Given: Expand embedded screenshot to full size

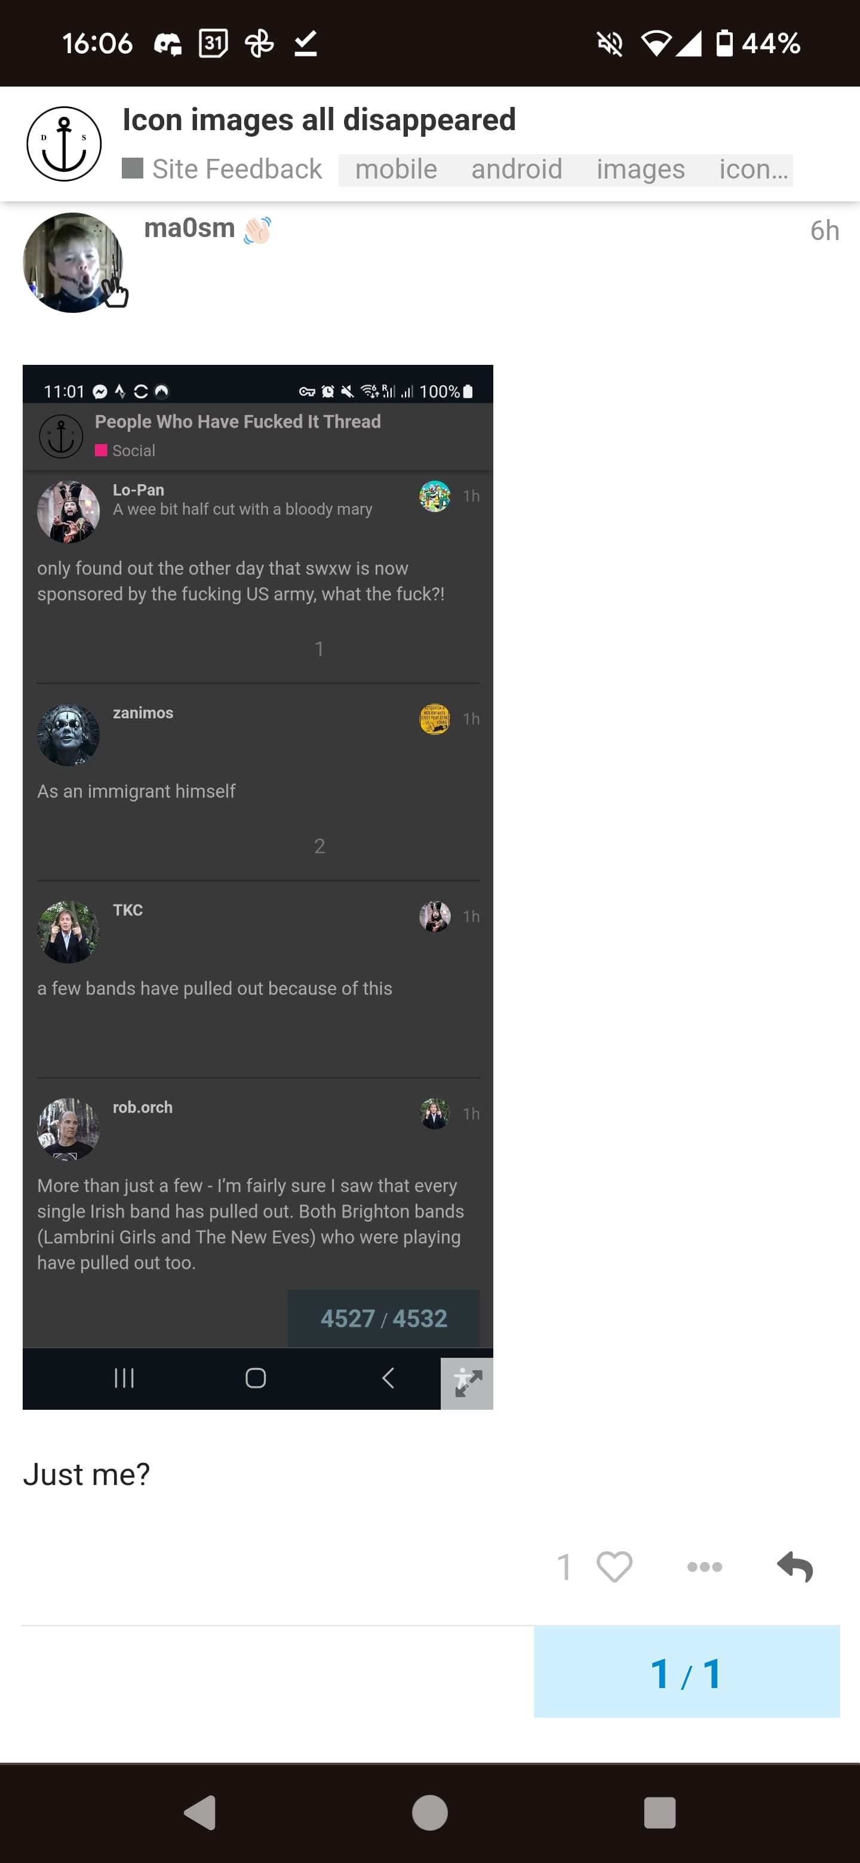Looking at the screenshot, I should click(467, 1384).
